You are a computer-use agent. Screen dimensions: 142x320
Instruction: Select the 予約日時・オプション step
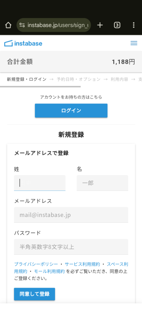(x=79, y=79)
